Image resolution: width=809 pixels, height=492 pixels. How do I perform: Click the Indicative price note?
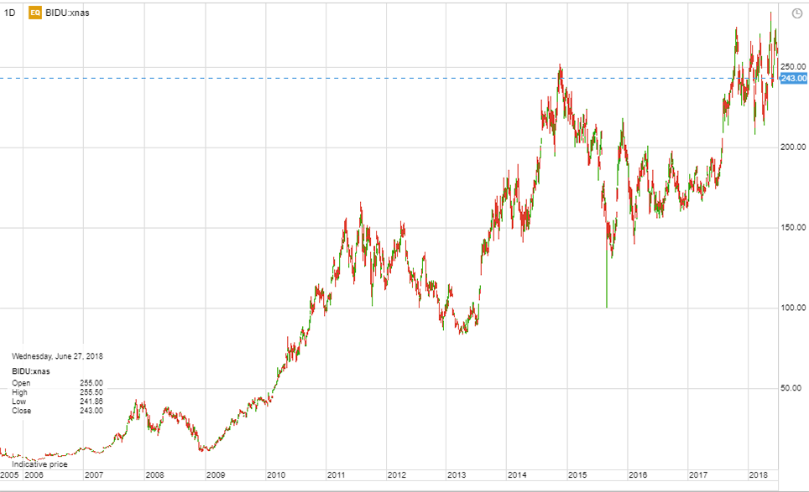39,464
